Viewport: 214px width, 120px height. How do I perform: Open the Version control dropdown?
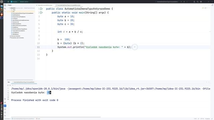pyautogui.click(x=24, y=2)
